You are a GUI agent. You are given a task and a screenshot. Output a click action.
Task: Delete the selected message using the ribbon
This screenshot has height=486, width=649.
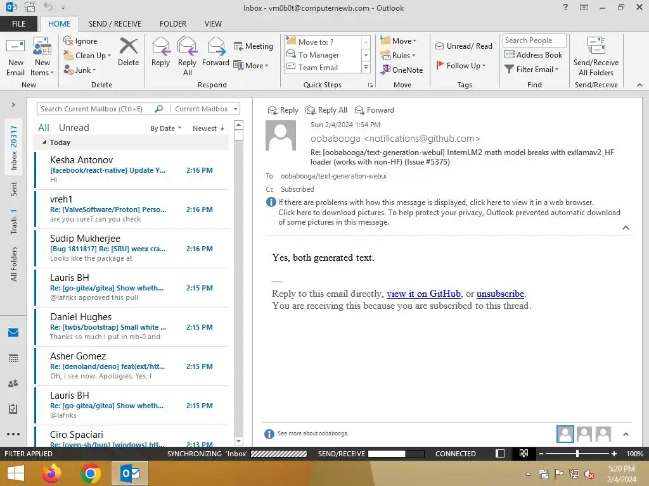[x=128, y=52]
